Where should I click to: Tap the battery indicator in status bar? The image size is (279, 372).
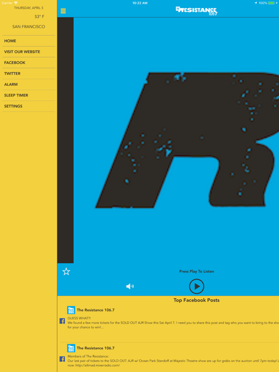[271, 3]
